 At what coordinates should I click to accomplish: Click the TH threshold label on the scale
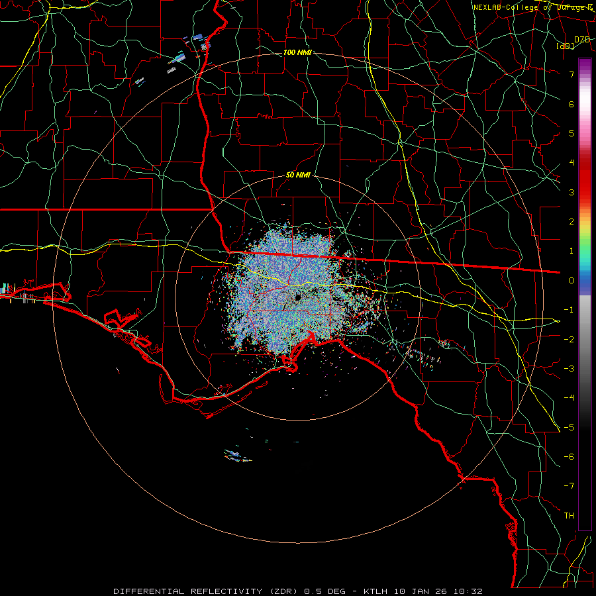tap(569, 515)
